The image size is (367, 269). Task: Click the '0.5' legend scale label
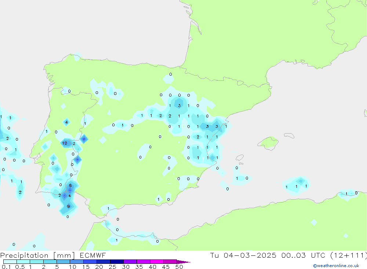(x=20, y=267)
